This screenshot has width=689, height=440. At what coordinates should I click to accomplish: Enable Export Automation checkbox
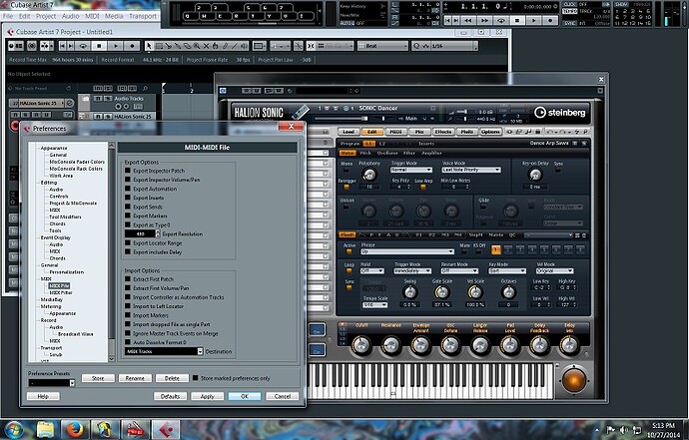point(128,189)
